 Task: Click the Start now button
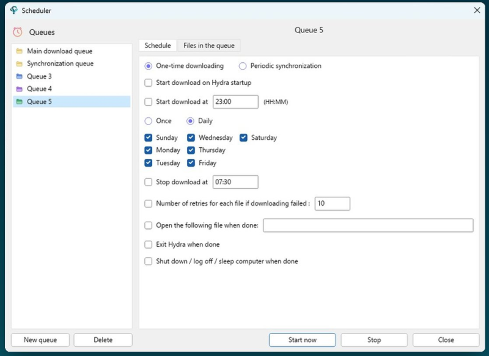coord(302,340)
